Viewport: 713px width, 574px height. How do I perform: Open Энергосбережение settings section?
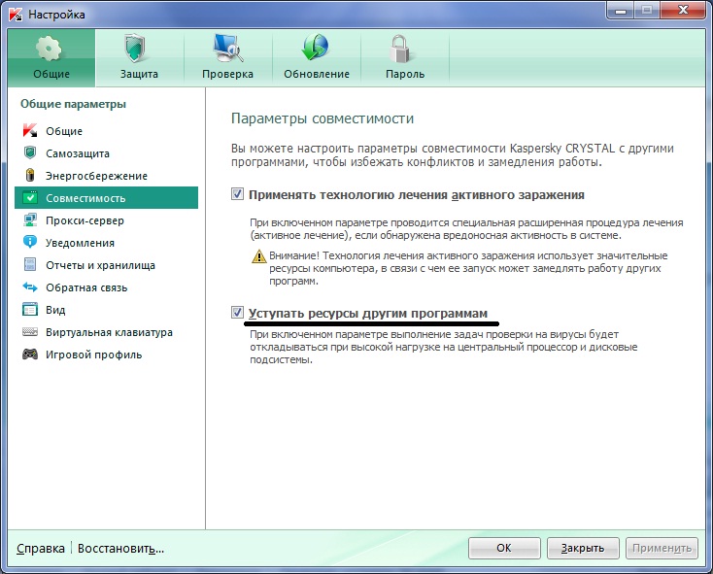click(x=107, y=176)
